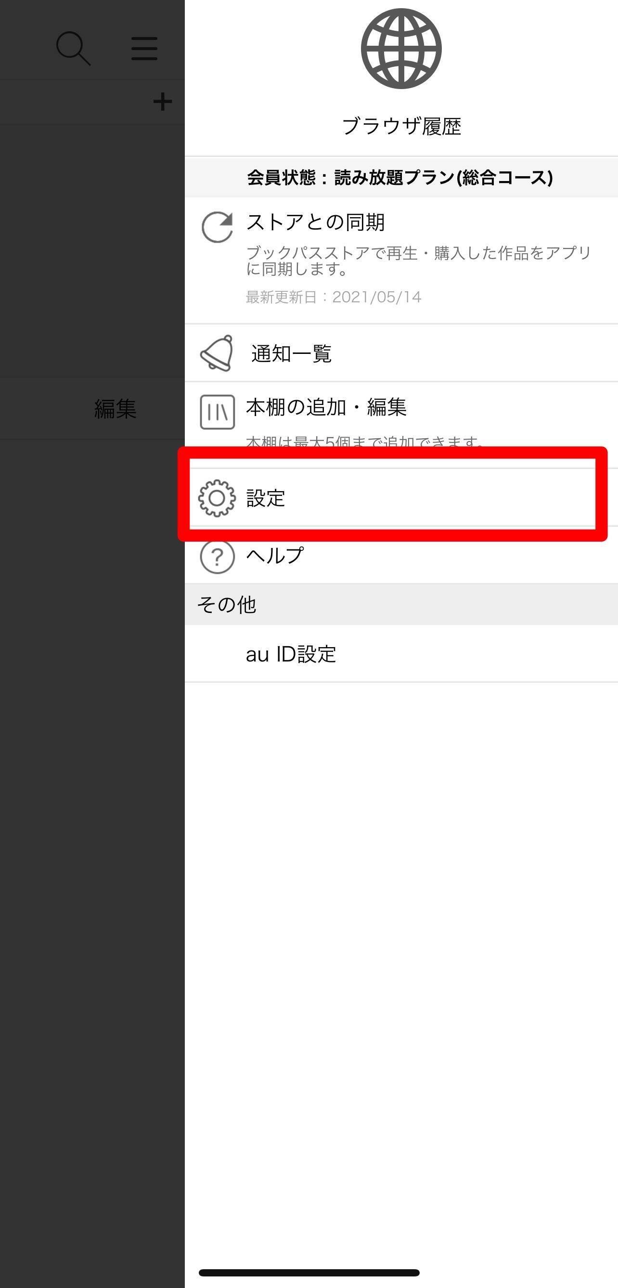Tap the store sync refresh icon

(218, 227)
